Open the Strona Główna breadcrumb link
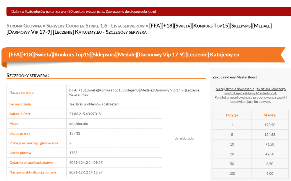 tap(24, 26)
